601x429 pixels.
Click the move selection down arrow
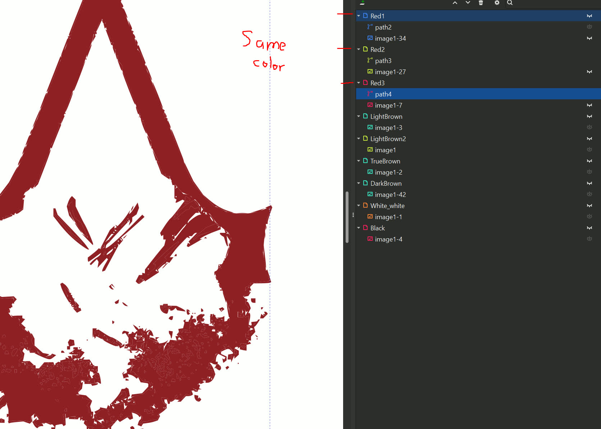468,3
